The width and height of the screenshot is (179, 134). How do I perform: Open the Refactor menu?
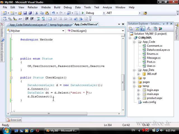(x=33, y=7)
